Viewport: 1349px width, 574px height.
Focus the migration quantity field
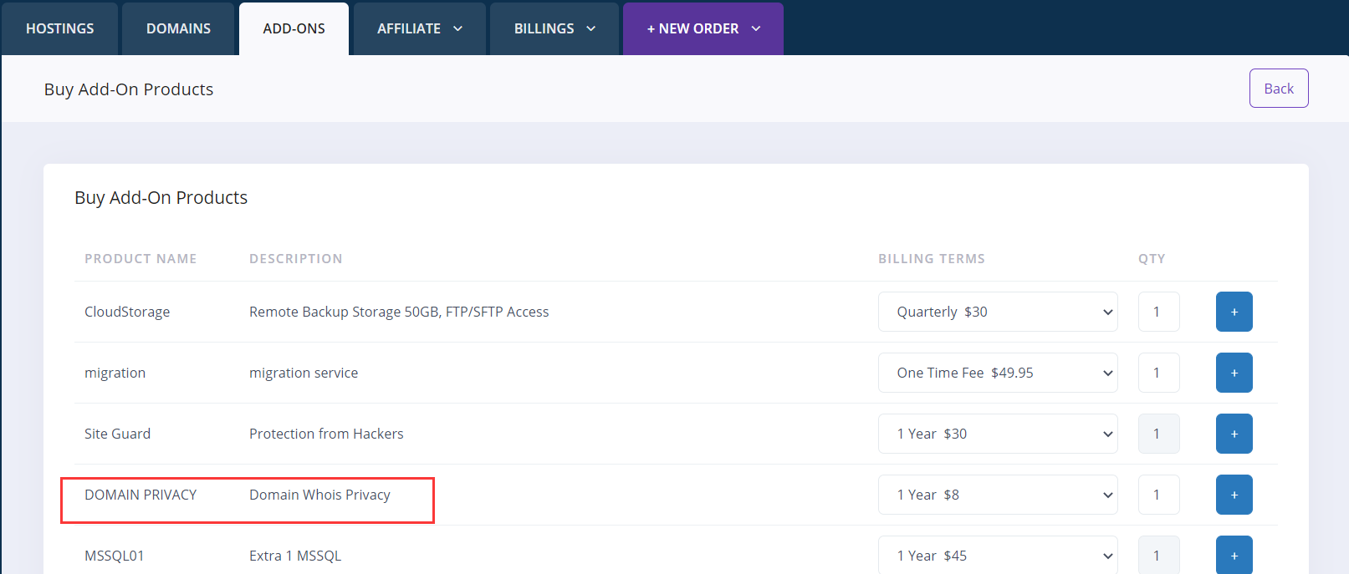tap(1158, 373)
